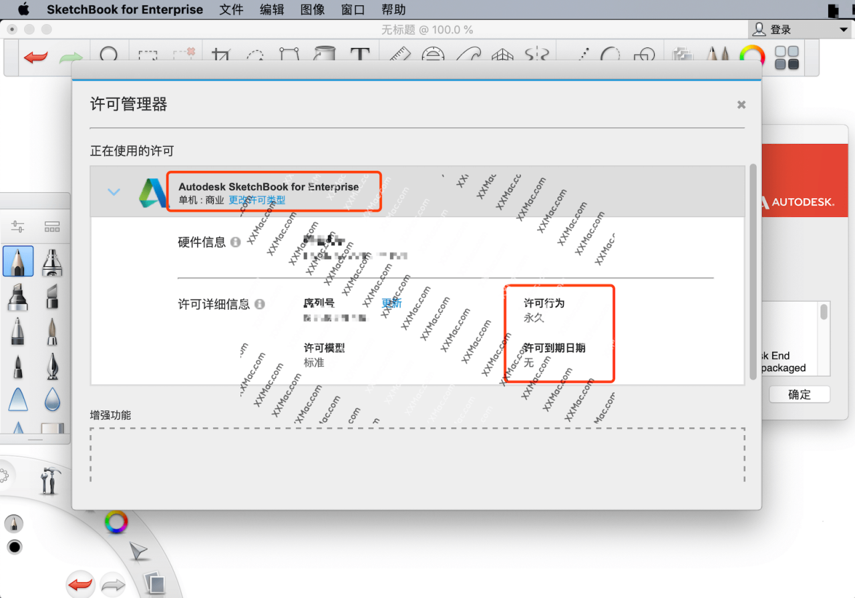Image resolution: width=855 pixels, height=598 pixels.
Task: Select the Ink nib pen brush
Action: coord(52,366)
